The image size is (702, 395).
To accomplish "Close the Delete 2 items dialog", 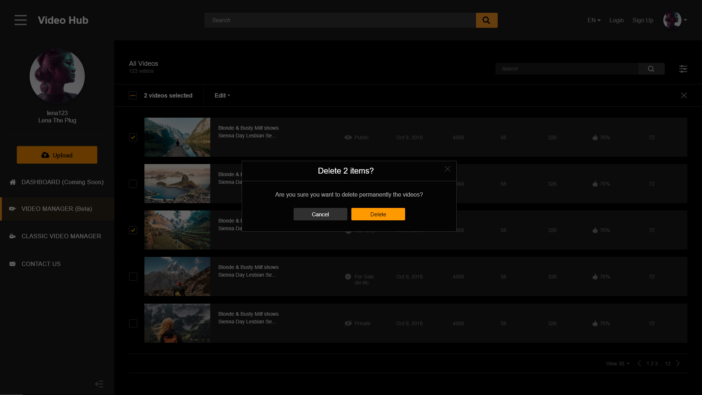I will pyautogui.click(x=448, y=169).
